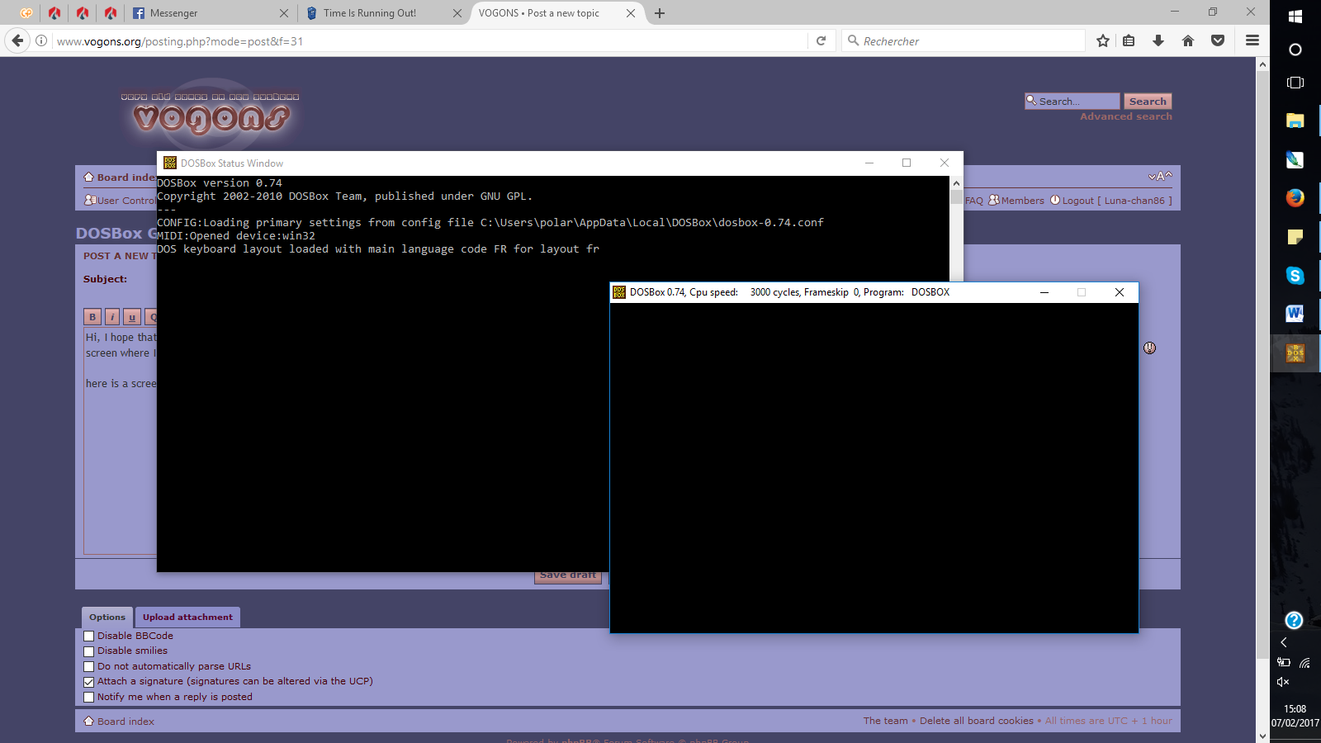This screenshot has width=1321, height=743.
Task: Click the forum Search button
Action: pyautogui.click(x=1148, y=102)
